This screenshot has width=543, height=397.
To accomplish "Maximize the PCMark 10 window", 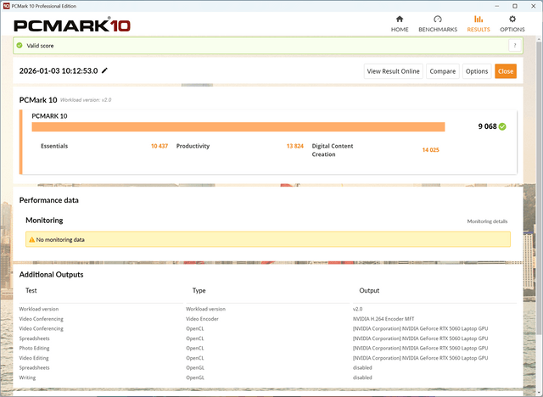I will (515, 6).
